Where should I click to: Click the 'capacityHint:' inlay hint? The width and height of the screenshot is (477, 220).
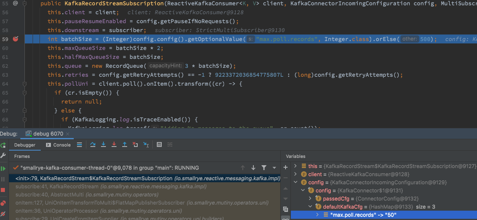pyautogui.click(x=166, y=66)
